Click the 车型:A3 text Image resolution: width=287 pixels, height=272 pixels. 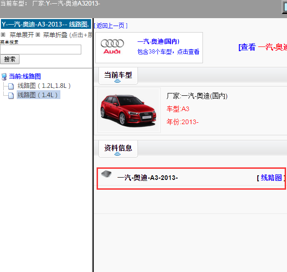[178, 109]
